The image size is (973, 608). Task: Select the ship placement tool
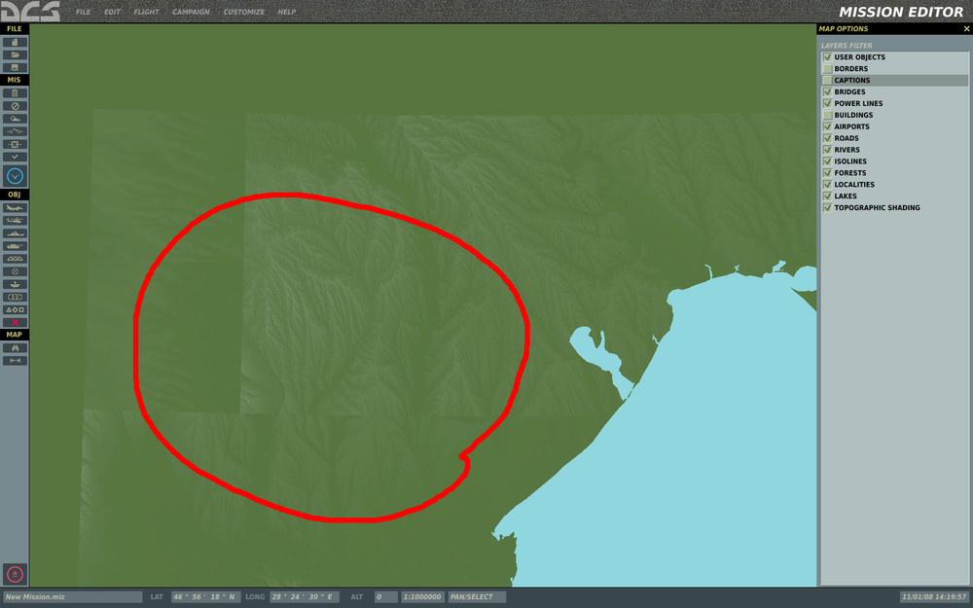pos(14,233)
